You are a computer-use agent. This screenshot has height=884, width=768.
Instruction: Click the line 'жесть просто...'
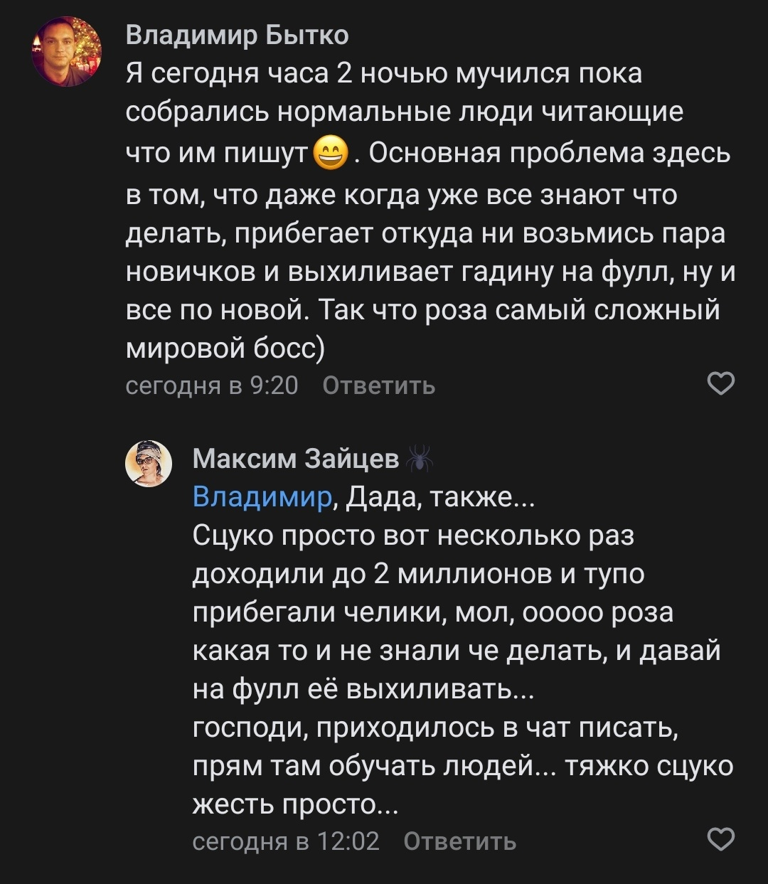coord(294,804)
